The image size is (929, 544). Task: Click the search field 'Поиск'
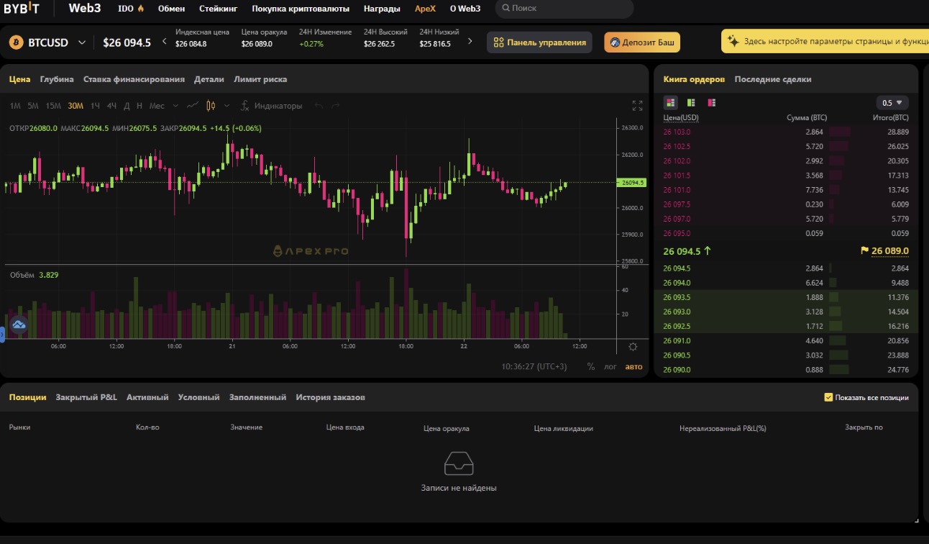[564, 9]
